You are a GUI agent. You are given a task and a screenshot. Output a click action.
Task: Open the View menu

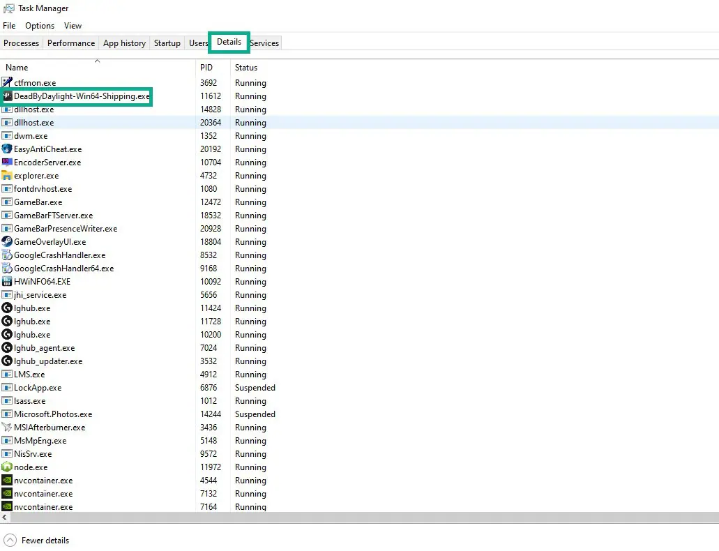coord(73,26)
